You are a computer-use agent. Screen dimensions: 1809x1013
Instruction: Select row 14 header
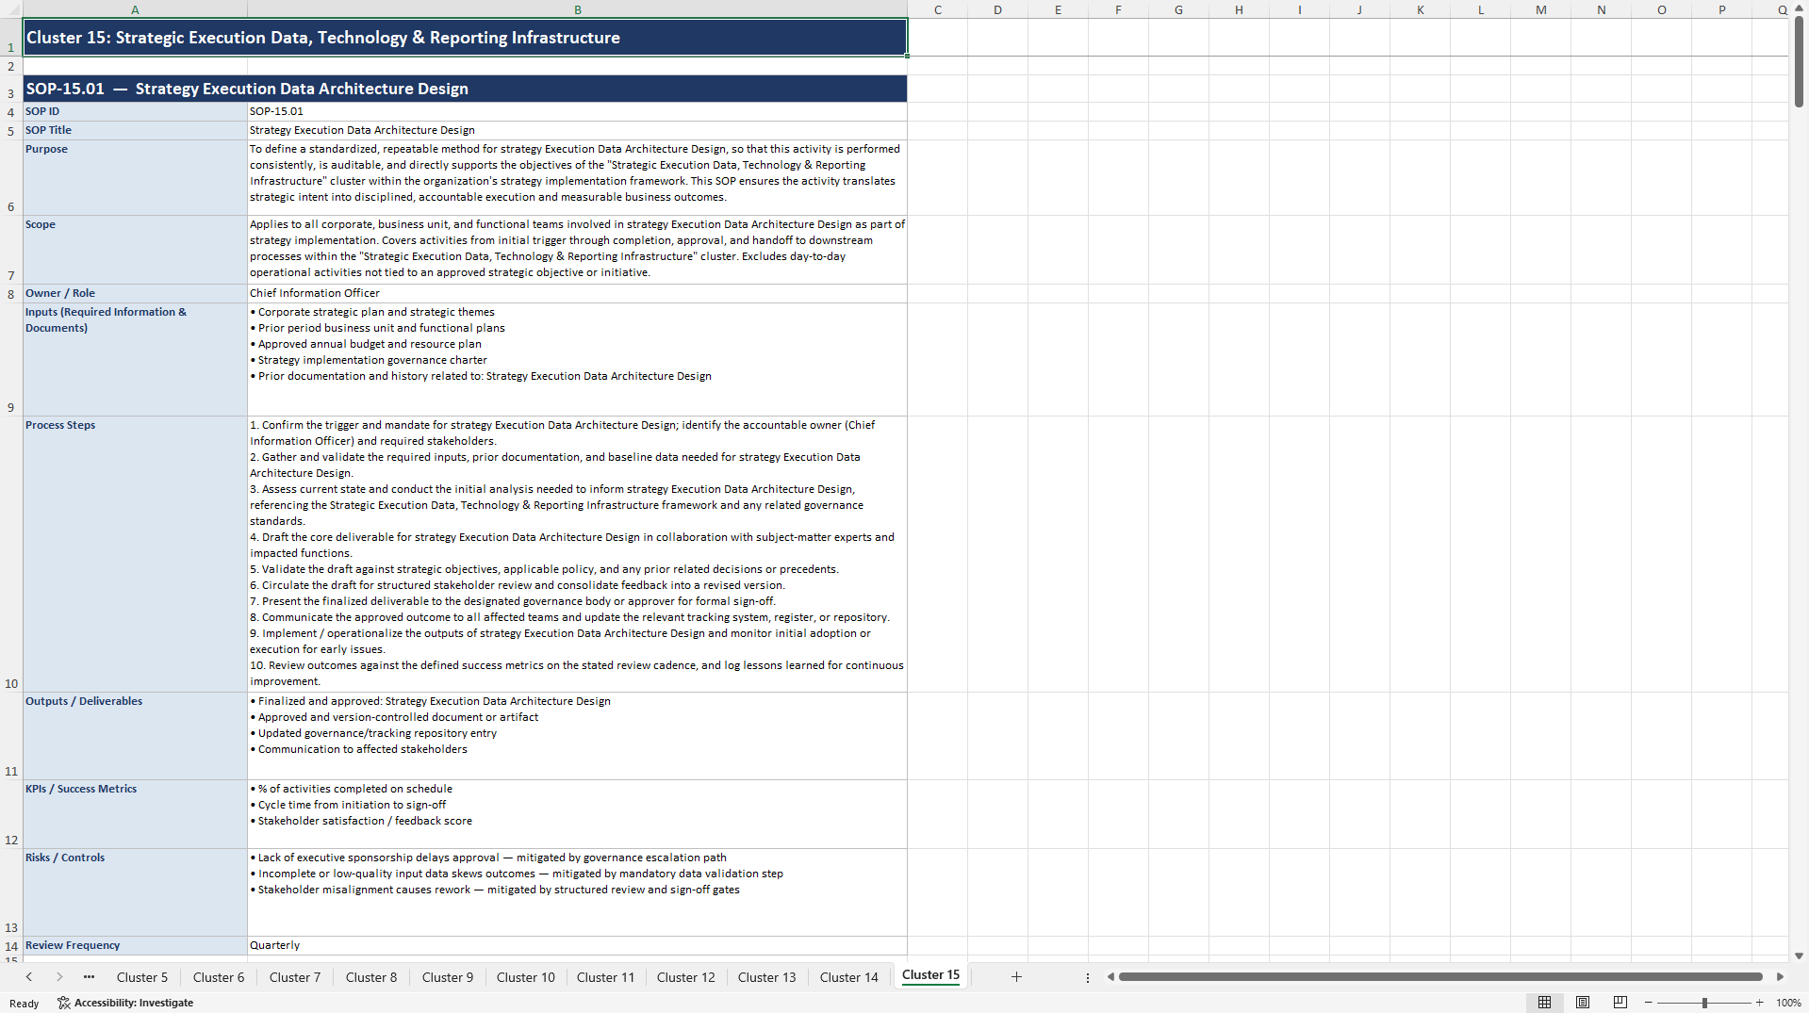pos(11,946)
